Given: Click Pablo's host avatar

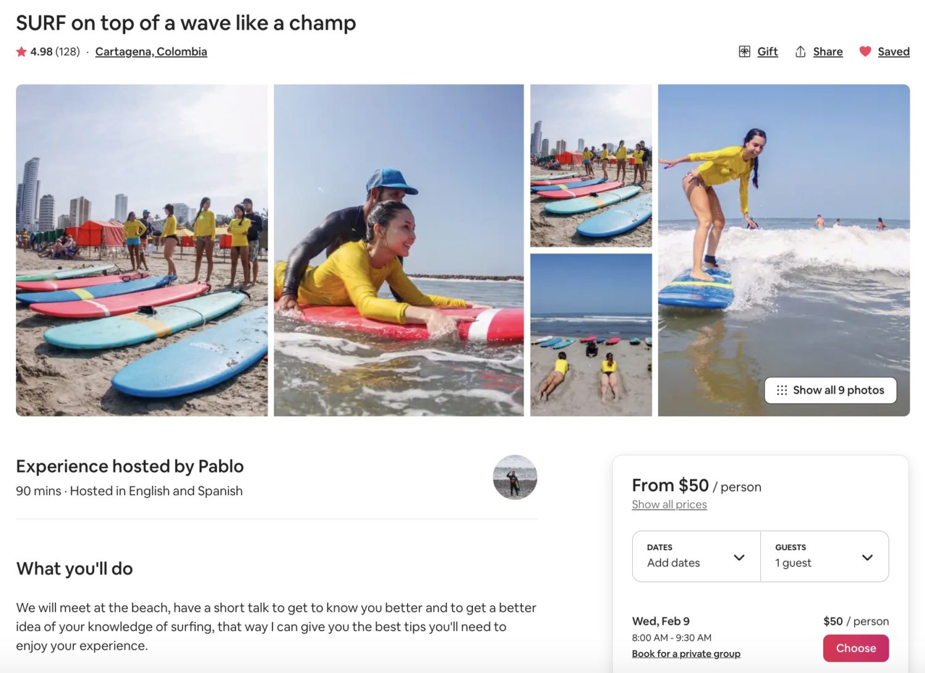Looking at the screenshot, I should [x=515, y=477].
